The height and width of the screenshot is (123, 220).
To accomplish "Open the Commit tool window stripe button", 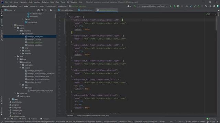I will click(2, 23).
